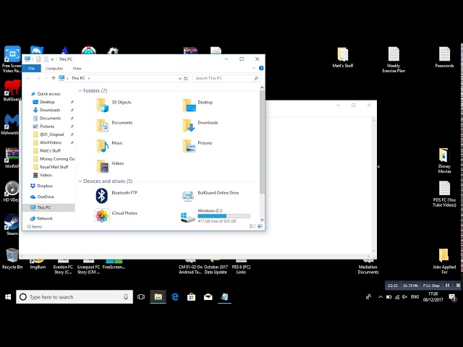Image resolution: width=463 pixels, height=347 pixels.
Task: Select This PC in navigation pane
Action: tap(48, 207)
